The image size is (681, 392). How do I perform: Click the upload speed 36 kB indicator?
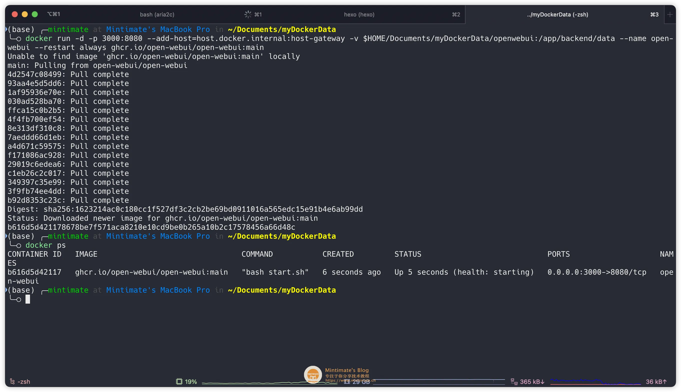[656, 382]
